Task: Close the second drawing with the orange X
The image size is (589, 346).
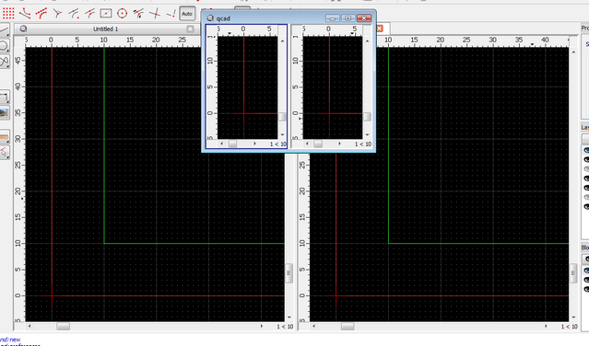Action: coord(380,29)
